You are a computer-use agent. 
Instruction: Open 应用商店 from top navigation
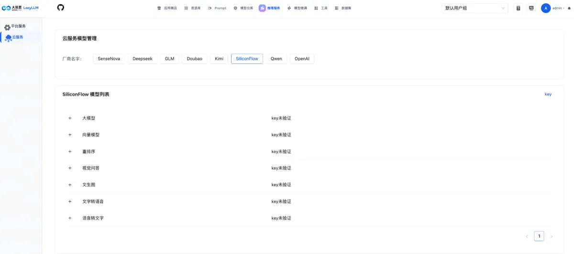coord(167,8)
